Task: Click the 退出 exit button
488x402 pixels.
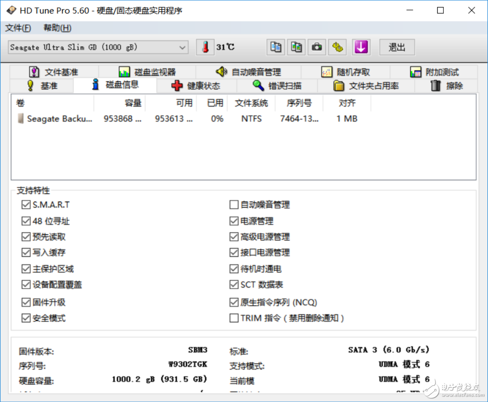Action: coord(396,47)
